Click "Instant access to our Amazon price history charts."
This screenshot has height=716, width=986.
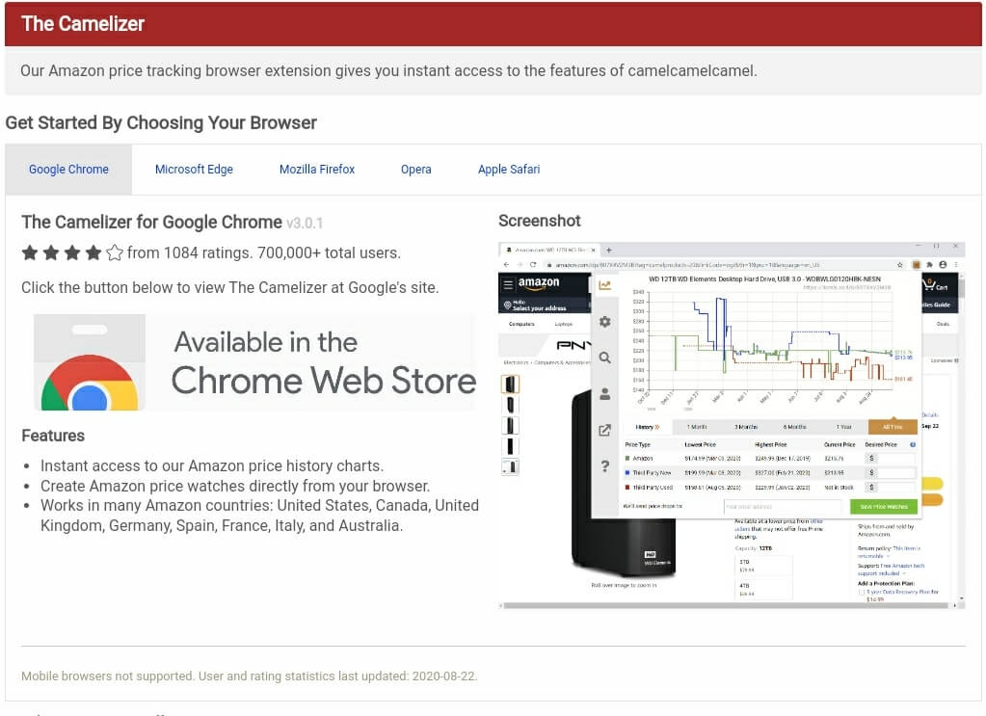pyautogui.click(x=212, y=465)
